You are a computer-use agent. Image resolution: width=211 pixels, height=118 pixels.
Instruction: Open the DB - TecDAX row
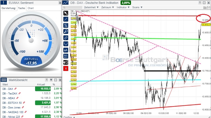pos(31,93)
